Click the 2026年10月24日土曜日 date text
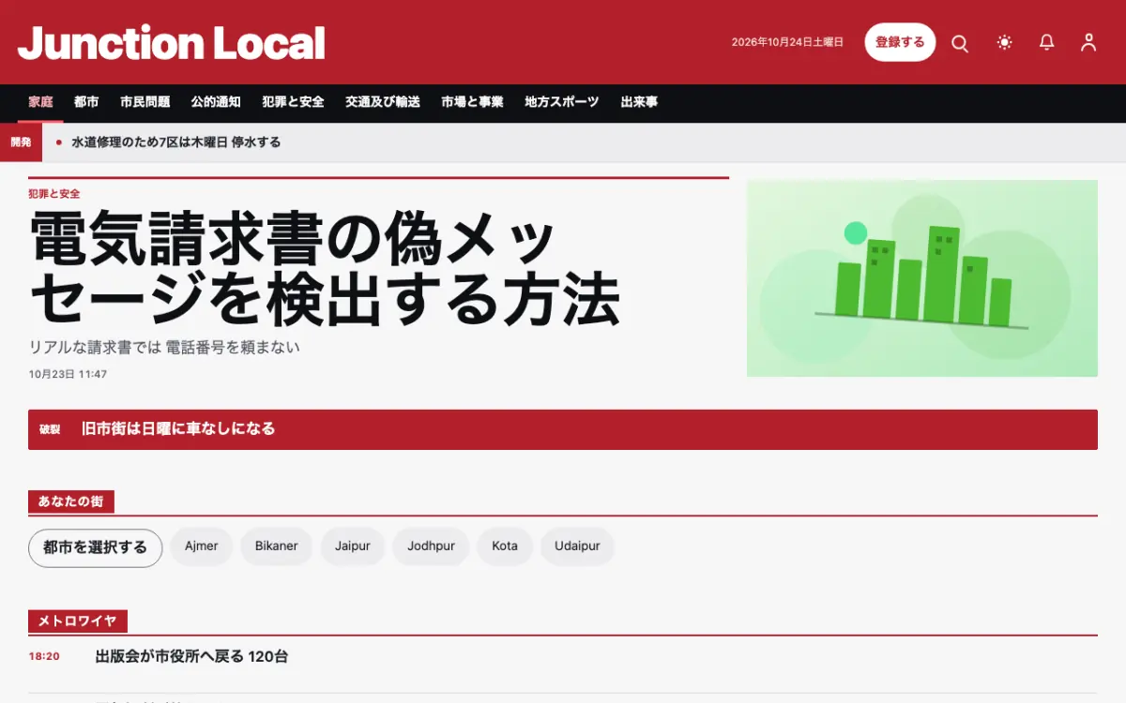The width and height of the screenshot is (1126, 703). tap(787, 42)
